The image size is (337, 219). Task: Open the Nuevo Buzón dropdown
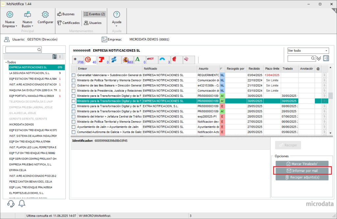(27, 19)
